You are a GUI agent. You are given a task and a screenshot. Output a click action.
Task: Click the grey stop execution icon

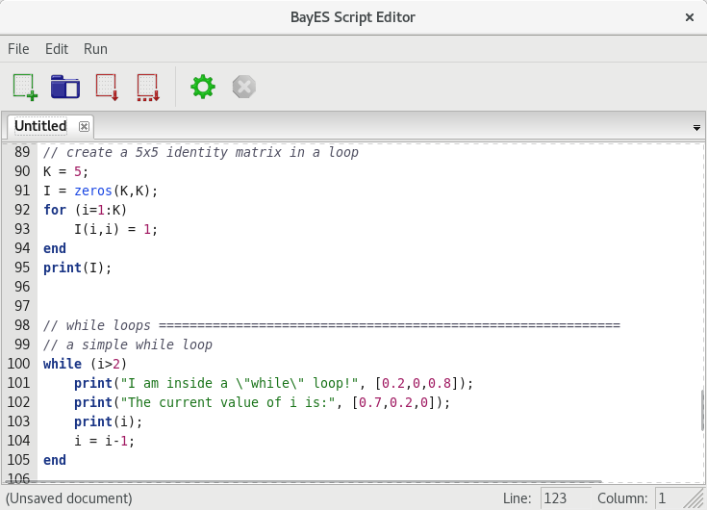(244, 87)
